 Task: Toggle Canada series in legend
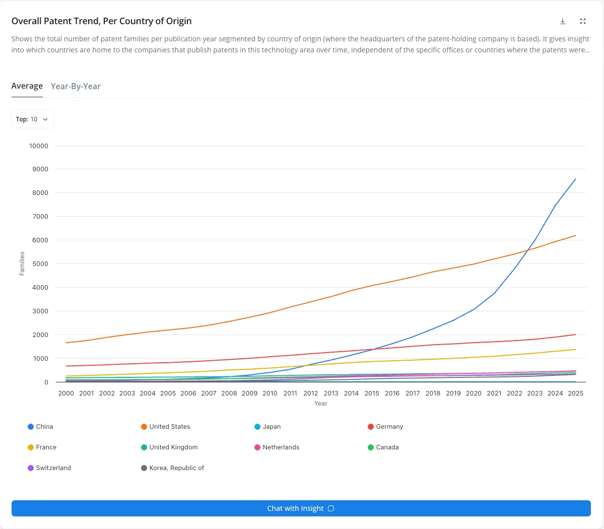tap(383, 447)
